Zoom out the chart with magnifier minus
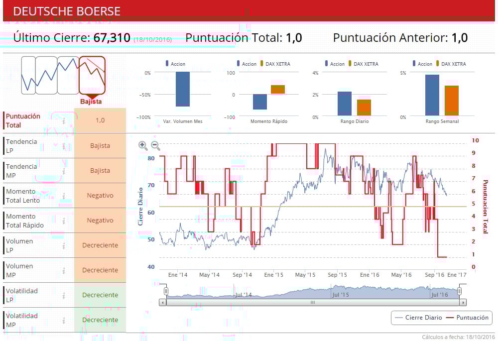The height and width of the screenshot is (341, 498). point(155,146)
